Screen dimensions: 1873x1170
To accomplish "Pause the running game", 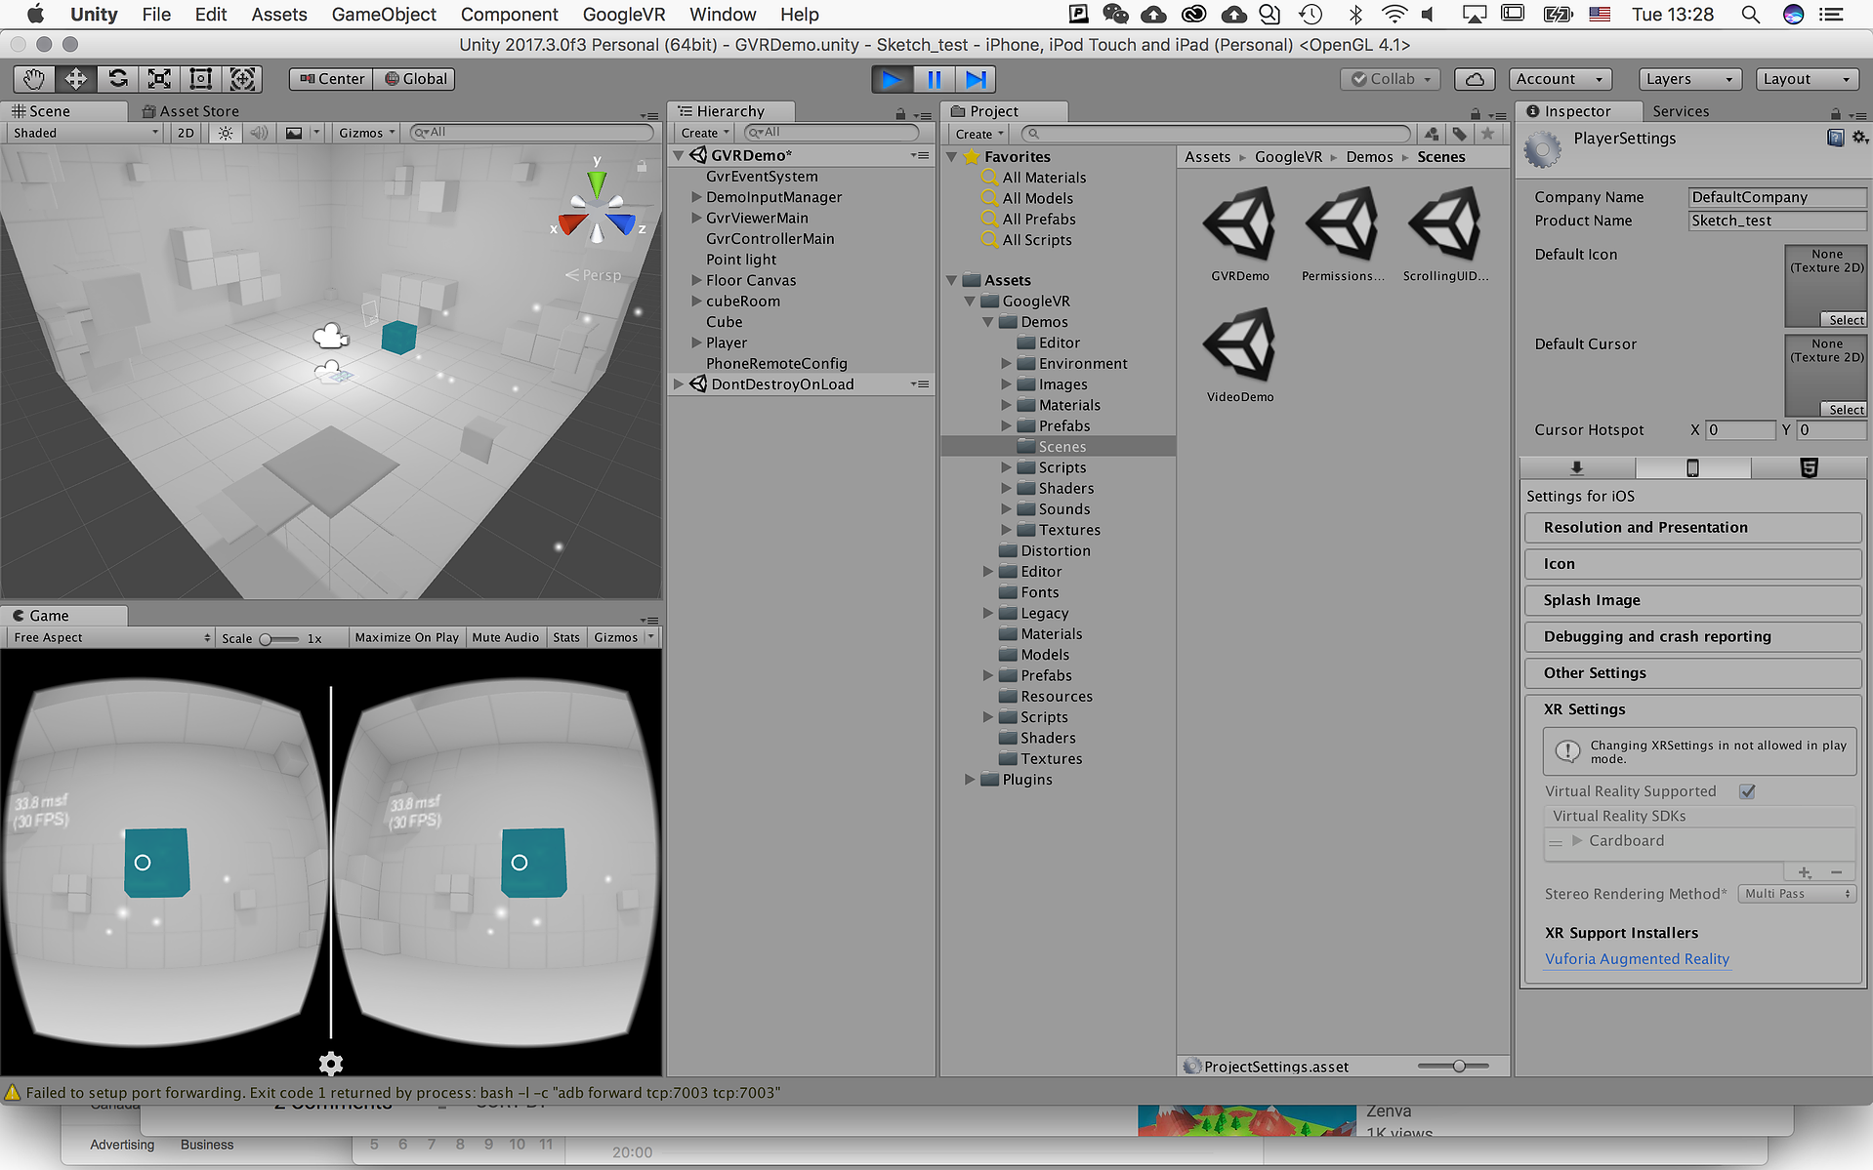I will click(935, 79).
